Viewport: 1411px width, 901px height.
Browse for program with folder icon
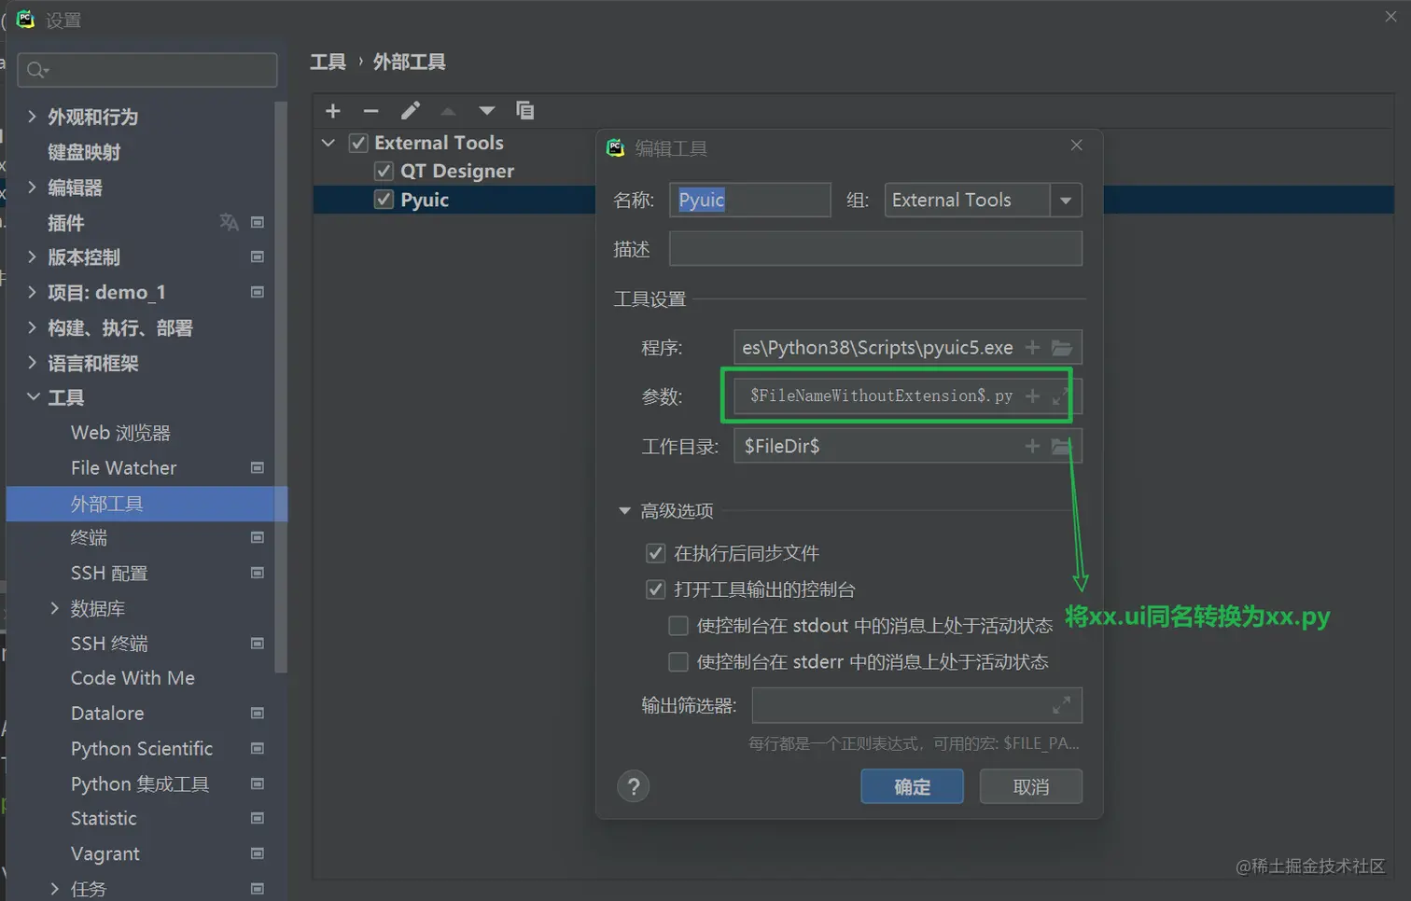point(1062,348)
